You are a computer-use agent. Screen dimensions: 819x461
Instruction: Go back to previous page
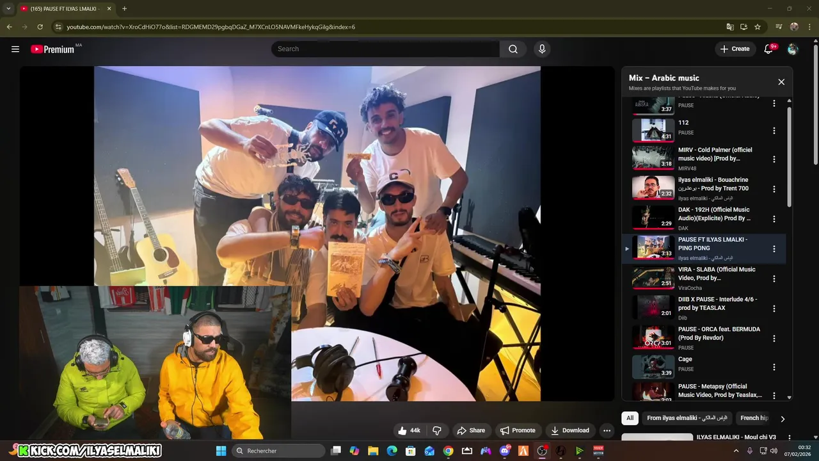9,27
